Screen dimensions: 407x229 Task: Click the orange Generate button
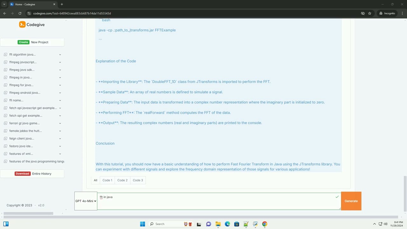(351, 201)
